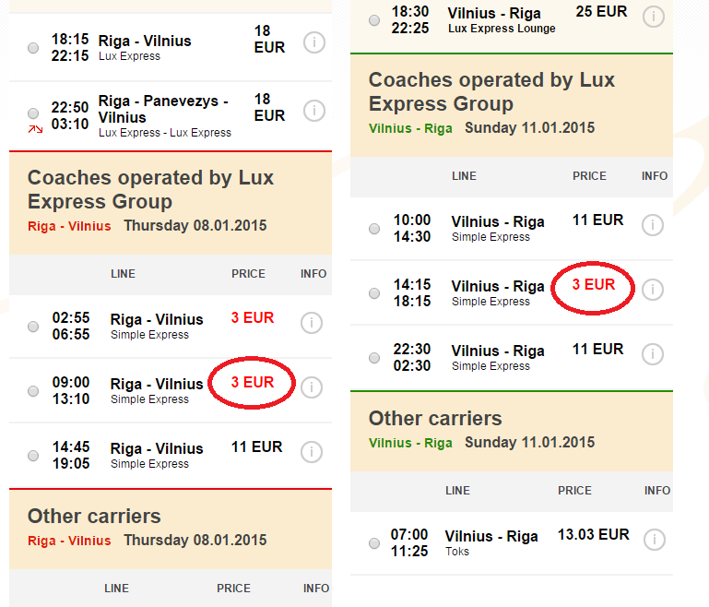Click the 25 EUR Lux Express Lounge price
The height and width of the screenshot is (607, 709).
click(x=601, y=12)
